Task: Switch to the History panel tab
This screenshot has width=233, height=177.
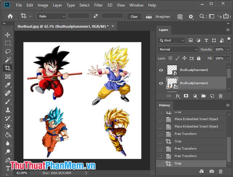Action: coord(164,105)
